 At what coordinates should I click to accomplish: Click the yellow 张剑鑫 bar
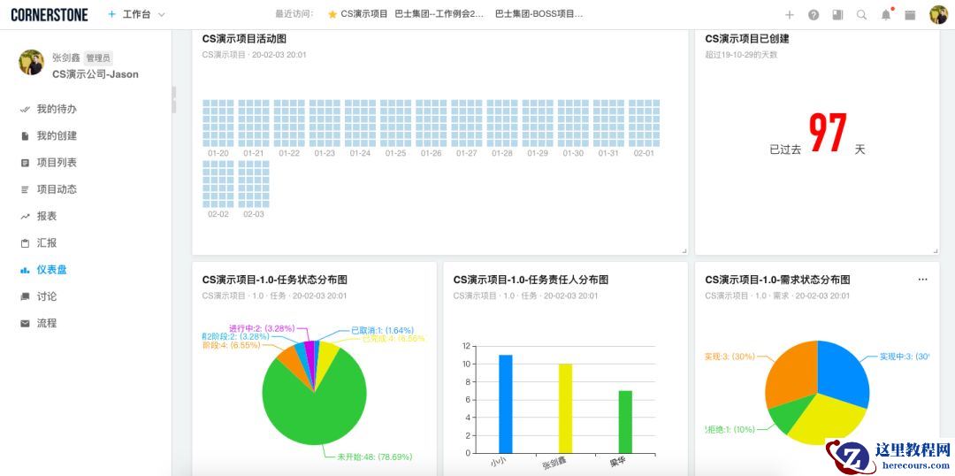pyautogui.click(x=565, y=409)
